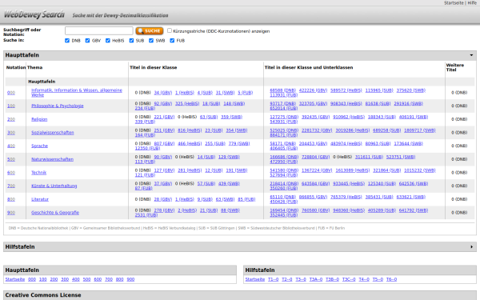480x300 pixels.
Task: Open footer Hilfstafeln Startseite link
Action: tap(255, 279)
